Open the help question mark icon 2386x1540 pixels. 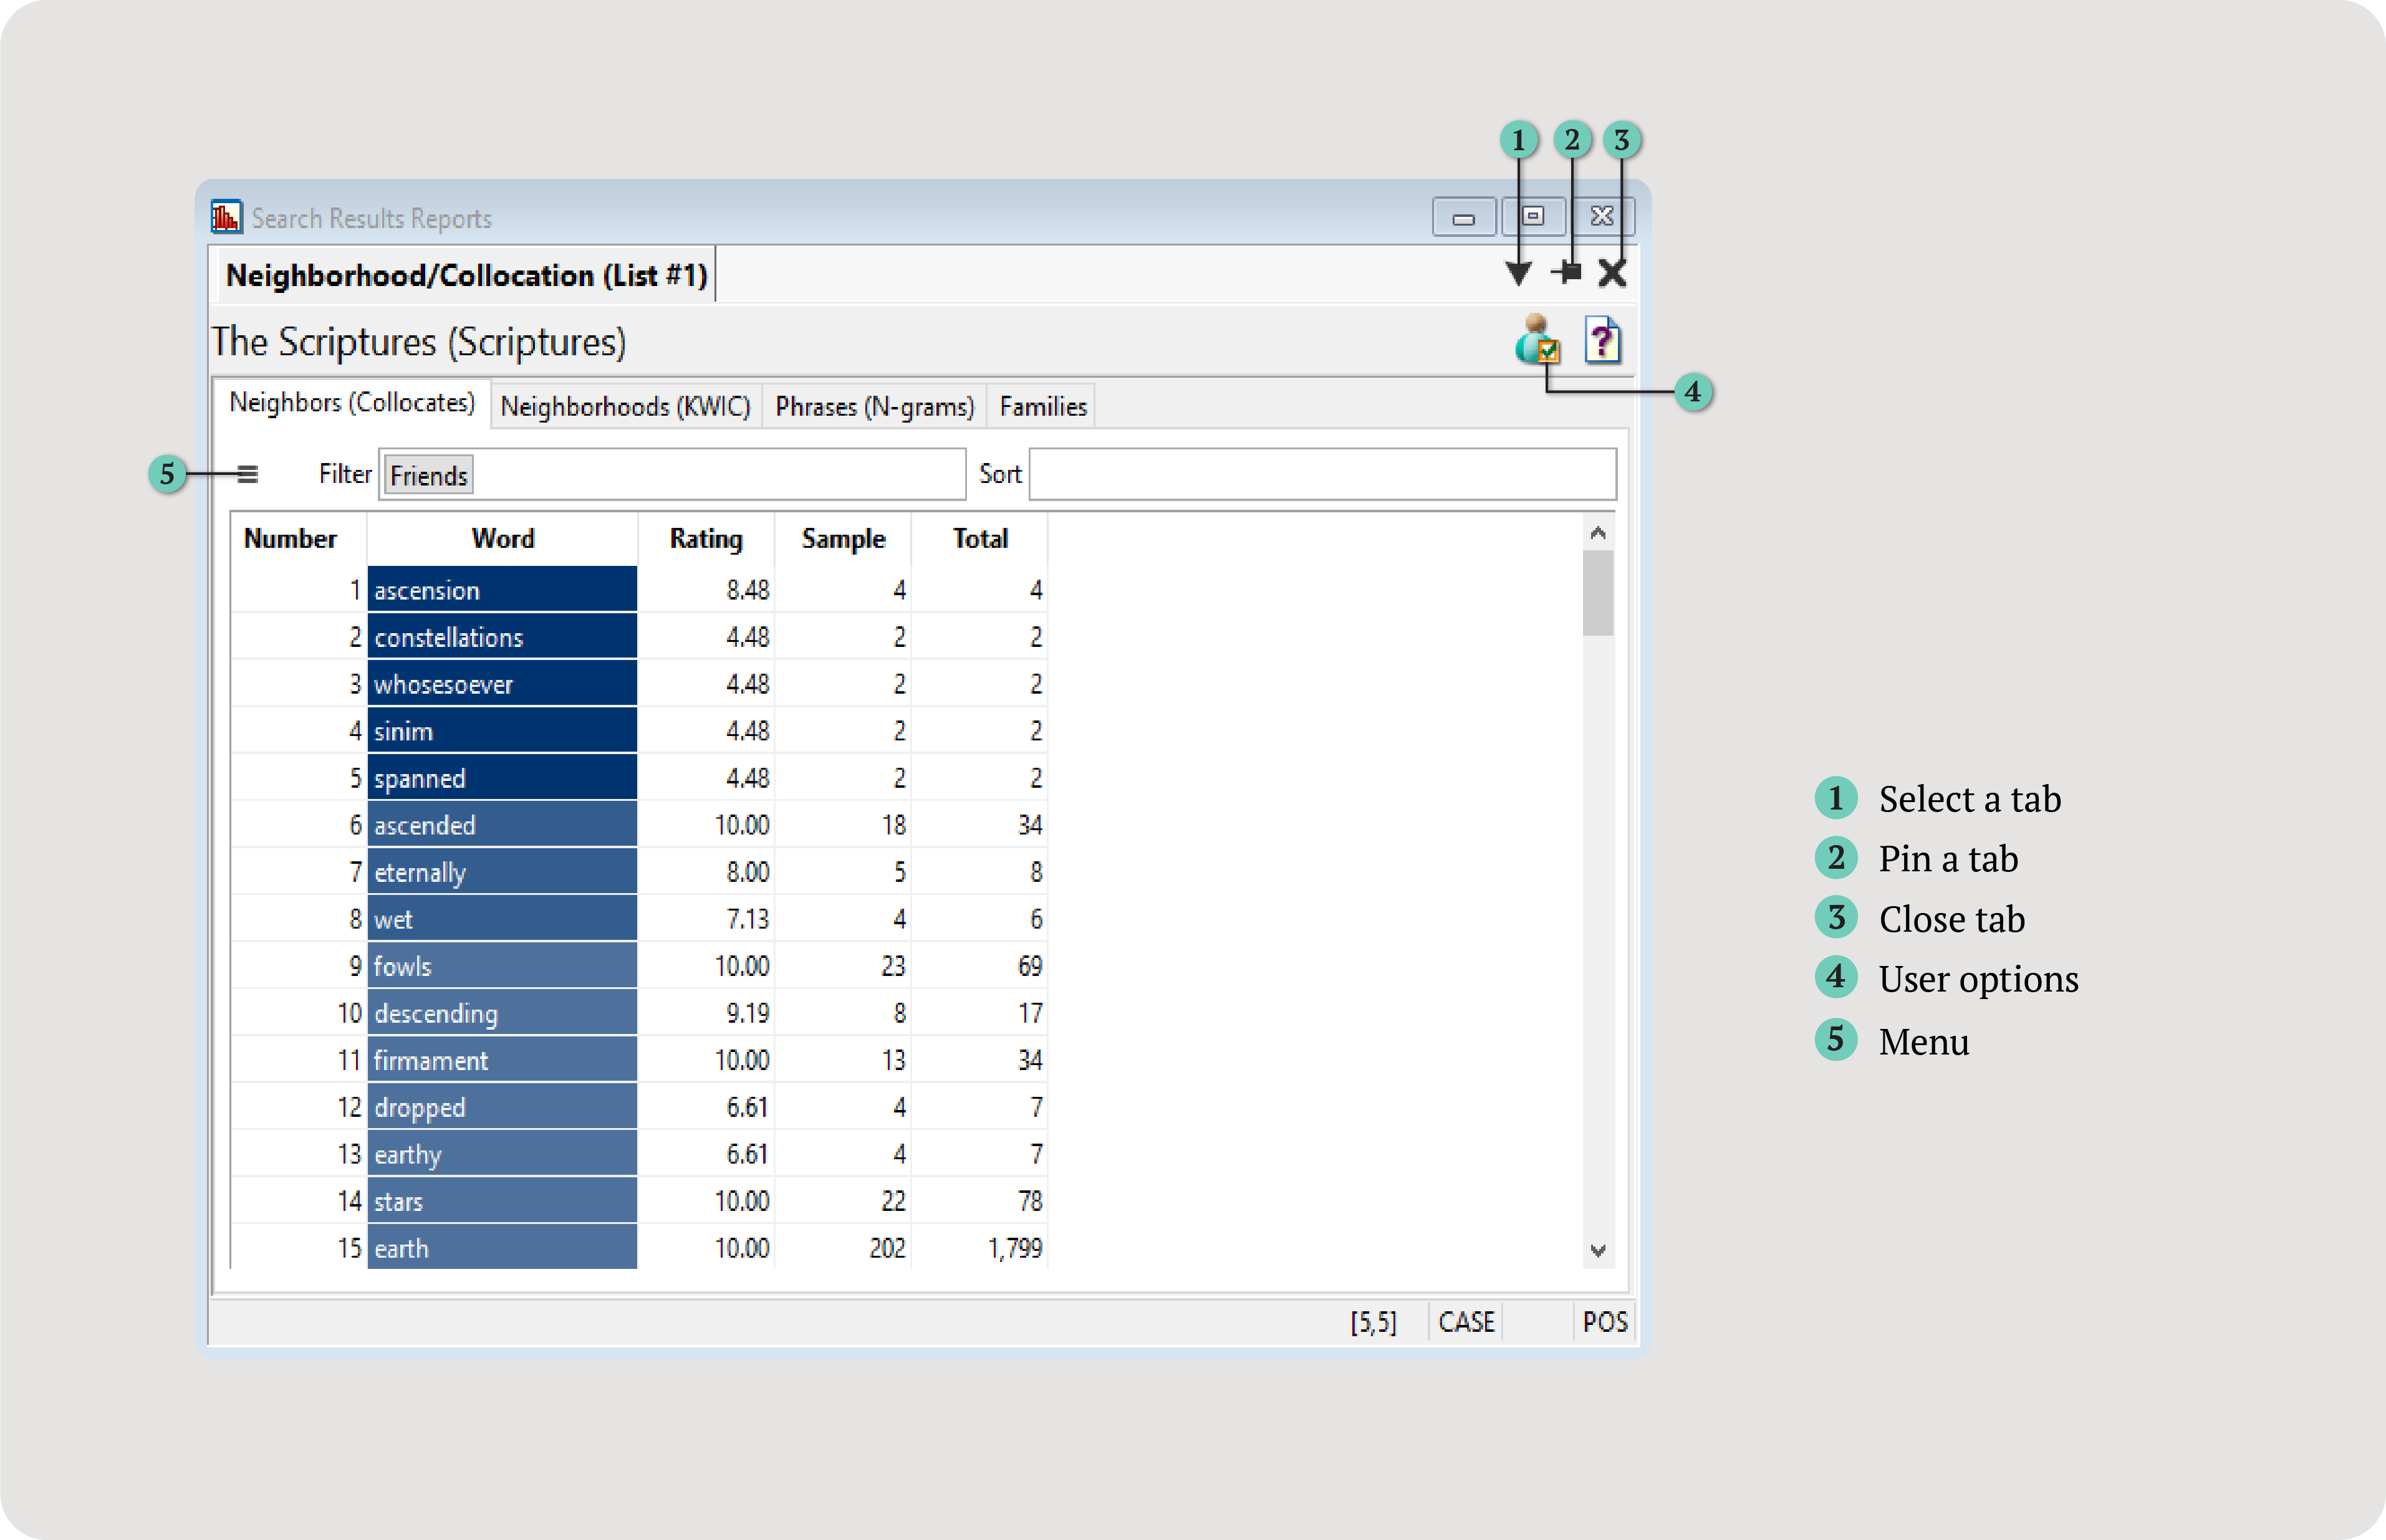pyautogui.click(x=1602, y=340)
